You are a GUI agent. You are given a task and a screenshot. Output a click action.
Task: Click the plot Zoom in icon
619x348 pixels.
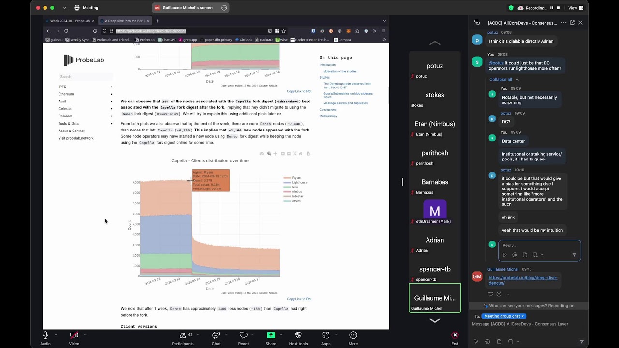point(283,154)
